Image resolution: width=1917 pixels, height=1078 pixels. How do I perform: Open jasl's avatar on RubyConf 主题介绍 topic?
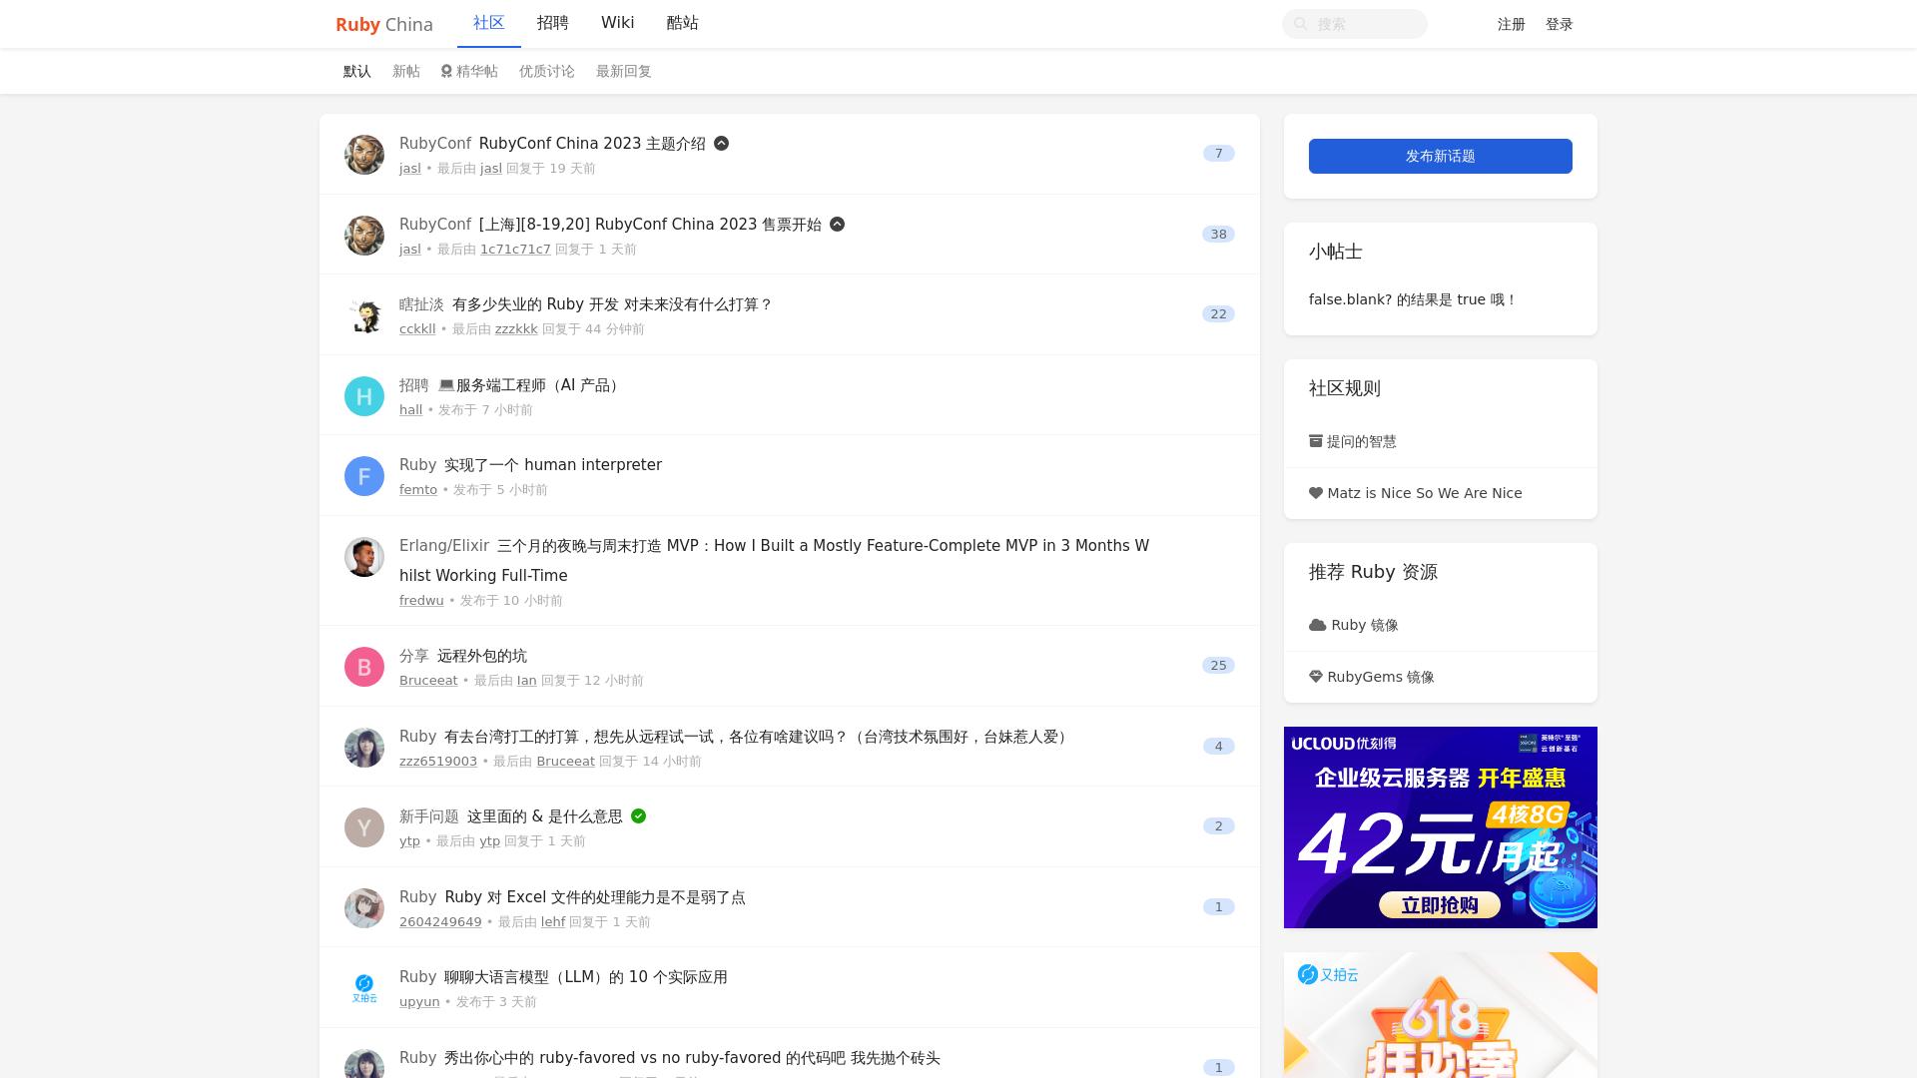tap(364, 155)
